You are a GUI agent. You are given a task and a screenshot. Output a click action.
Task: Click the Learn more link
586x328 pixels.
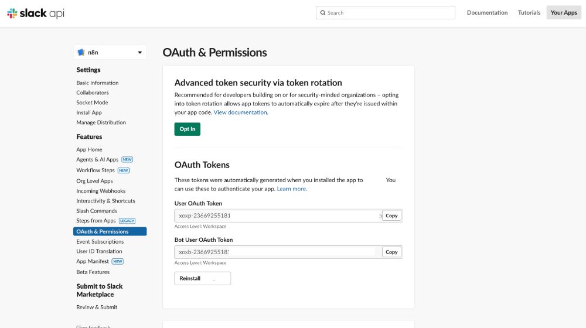(x=291, y=189)
